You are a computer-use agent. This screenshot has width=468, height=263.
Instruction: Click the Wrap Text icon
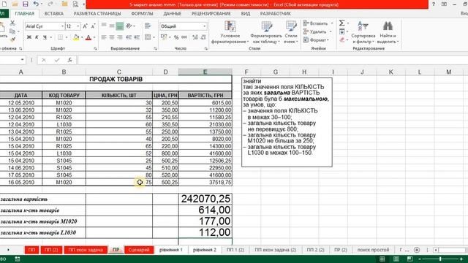tap(148, 26)
